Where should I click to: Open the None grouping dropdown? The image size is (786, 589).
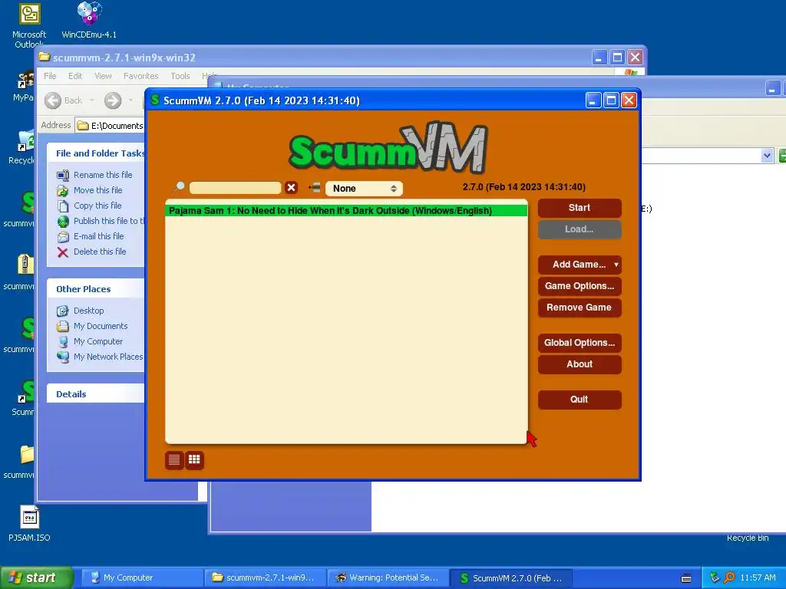[x=364, y=189]
